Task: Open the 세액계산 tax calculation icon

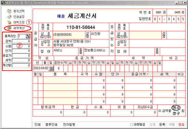Action: pyautogui.click(x=9, y=28)
